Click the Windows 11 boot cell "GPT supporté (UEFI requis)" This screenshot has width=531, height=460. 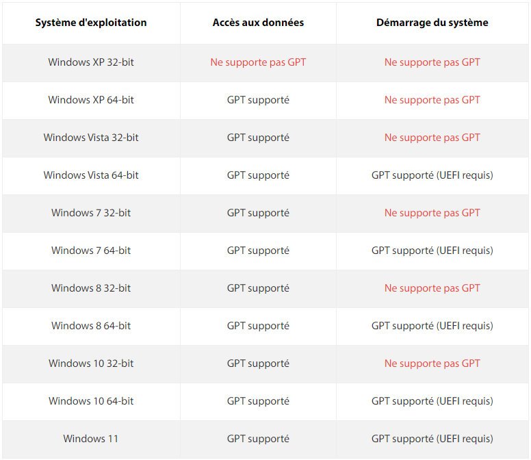pos(432,439)
